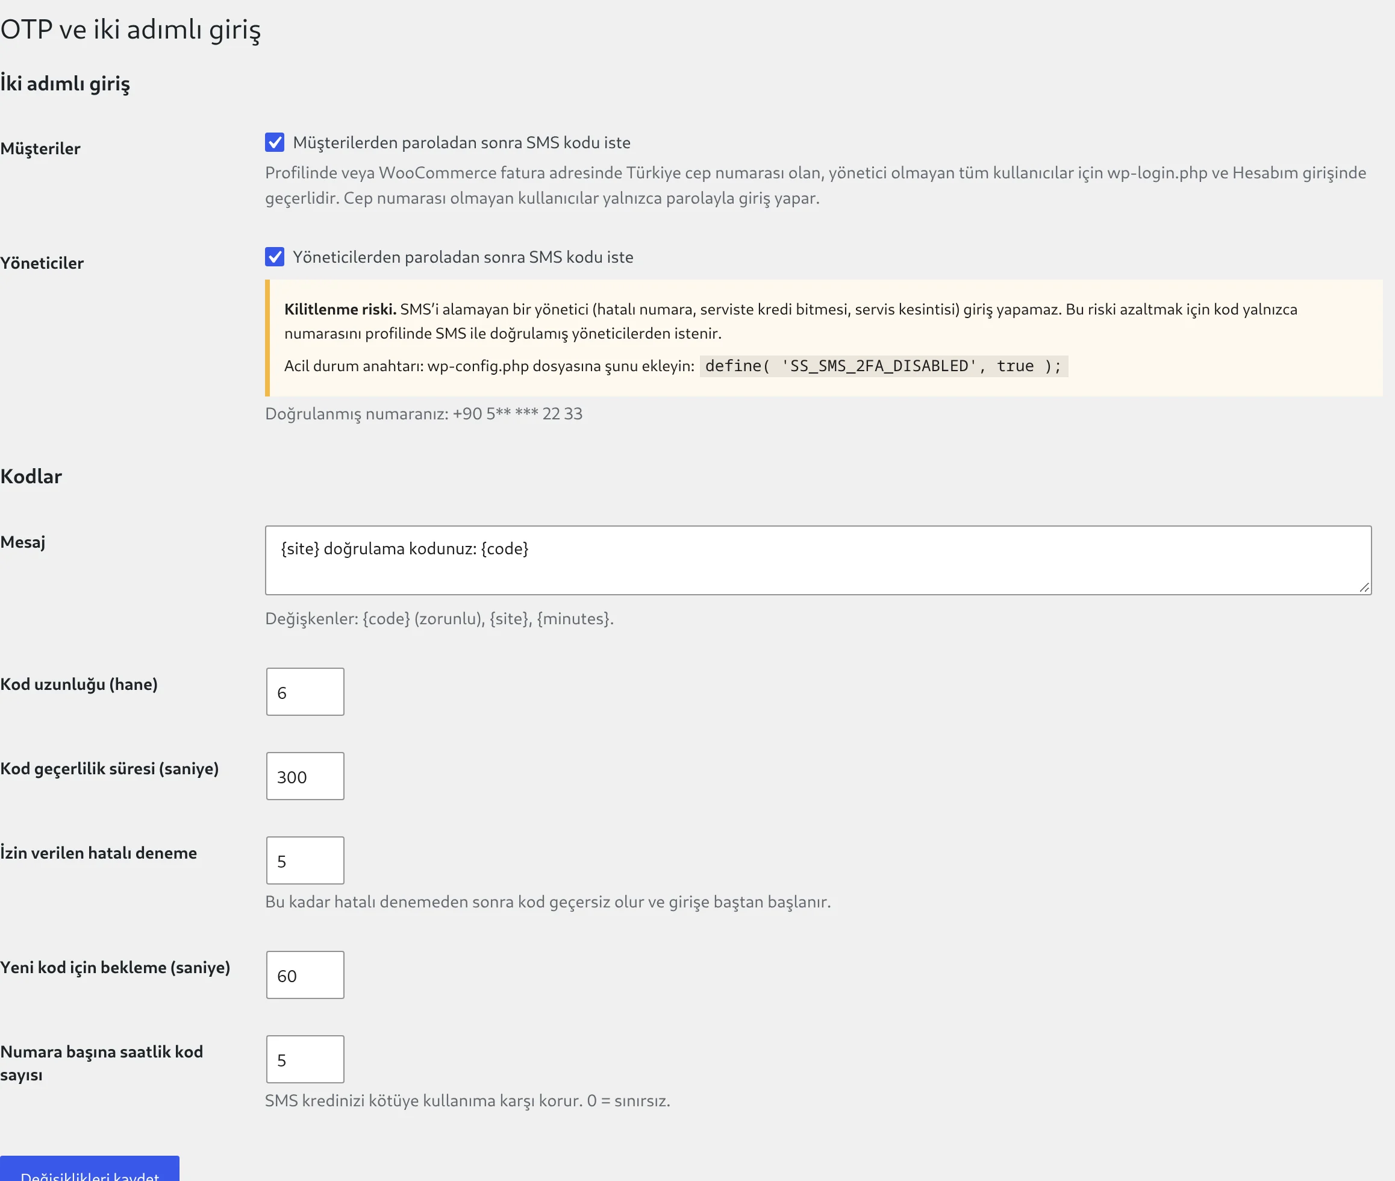Image resolution: width=1395 pixels, height=1181 pixels.
Task: Click the 'OTP ve iki adımlı giriş' page title
Action: [x=131, y=30]
